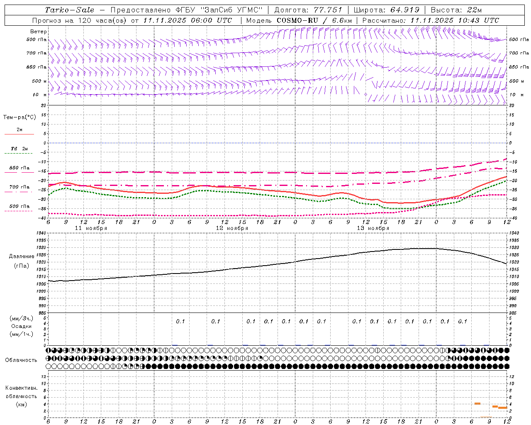Viewport: 531px width, 425px height.
Task: Select the 'Осадки' precipitation label
Action: 22,326
